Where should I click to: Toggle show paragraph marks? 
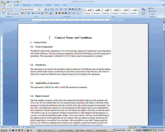point(80,10)
